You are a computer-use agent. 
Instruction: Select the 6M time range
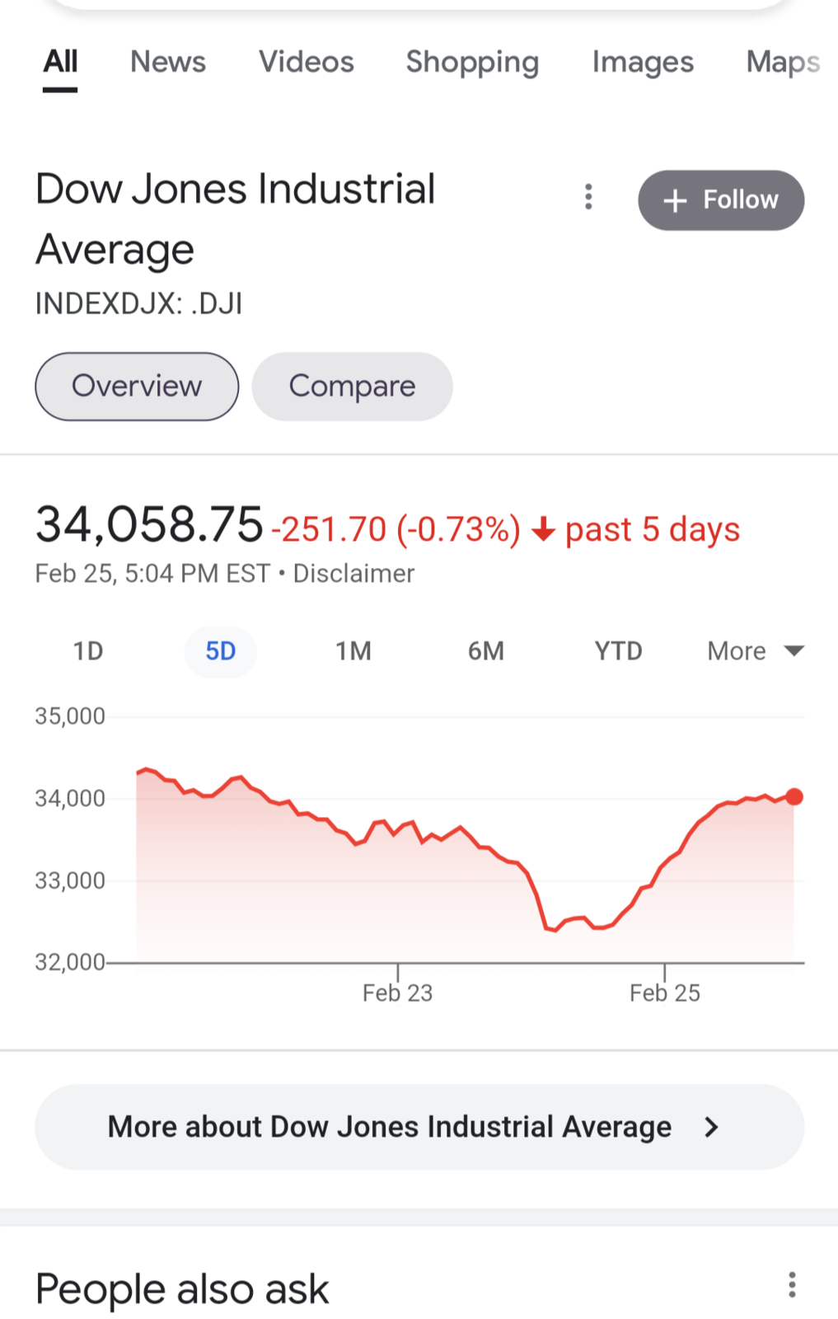[x=486, y=651]
